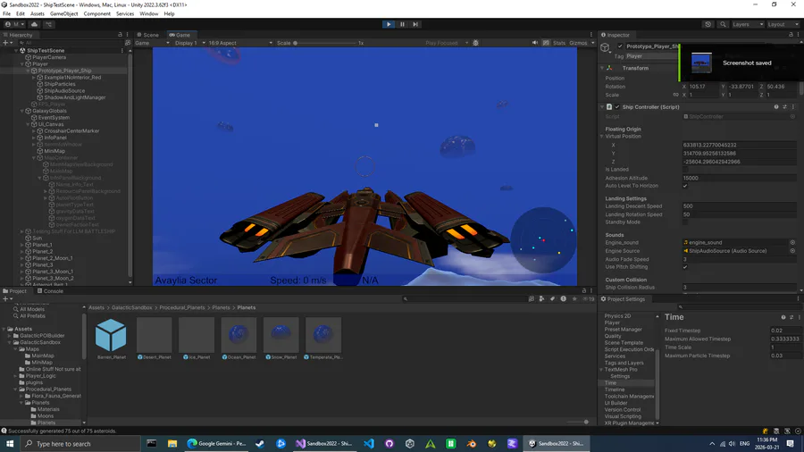This screenshot has width=804, height=452.
Task: Collapse GalaxyGlobals in Hierarchy
Action: point(22,111)
